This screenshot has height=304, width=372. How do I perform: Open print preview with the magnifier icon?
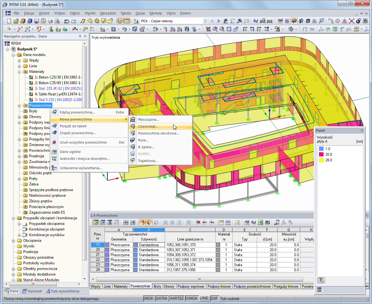tap(57, 21)
